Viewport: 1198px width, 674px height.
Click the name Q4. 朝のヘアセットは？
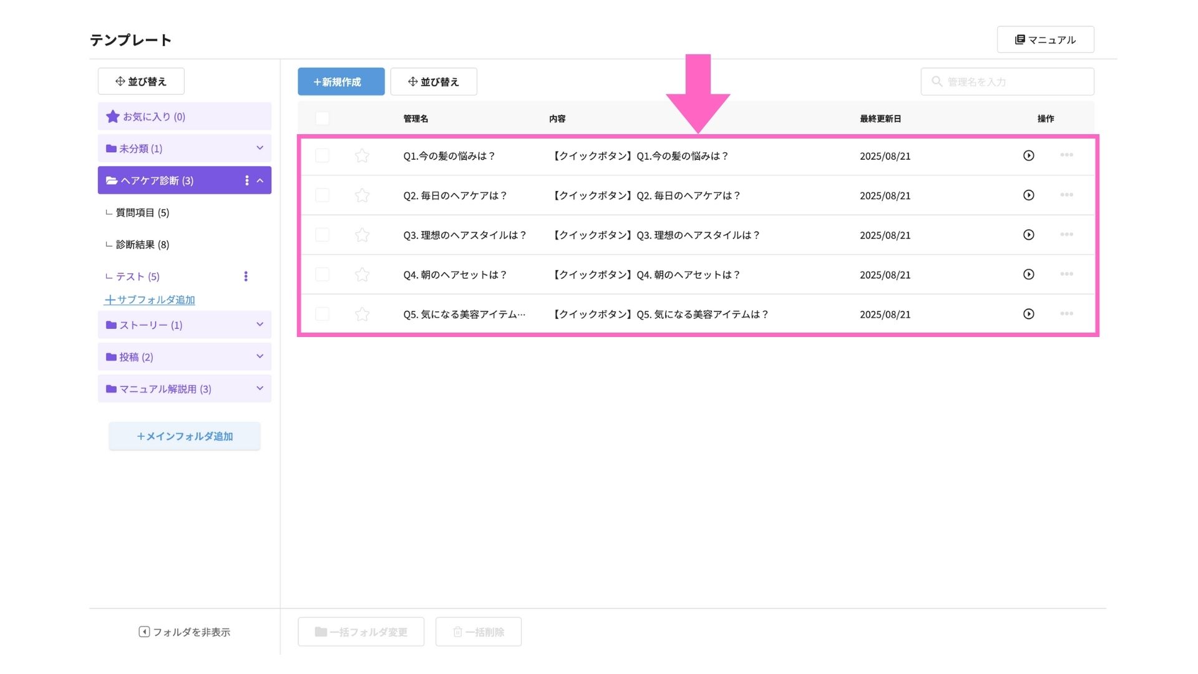click(455, 275)
